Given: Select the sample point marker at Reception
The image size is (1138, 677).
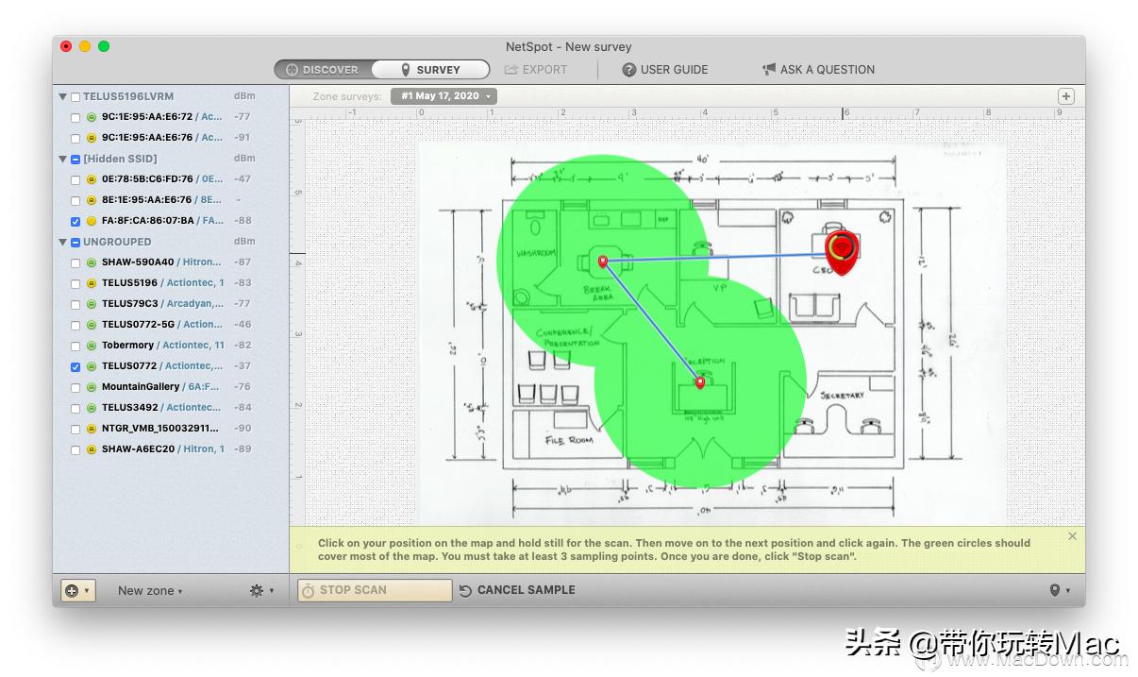Looking at the screenshot, I should click(699, 382).
